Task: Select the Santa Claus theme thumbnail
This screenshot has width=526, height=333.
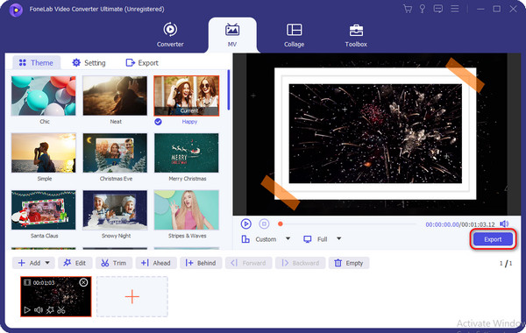Action: [44, 210]
